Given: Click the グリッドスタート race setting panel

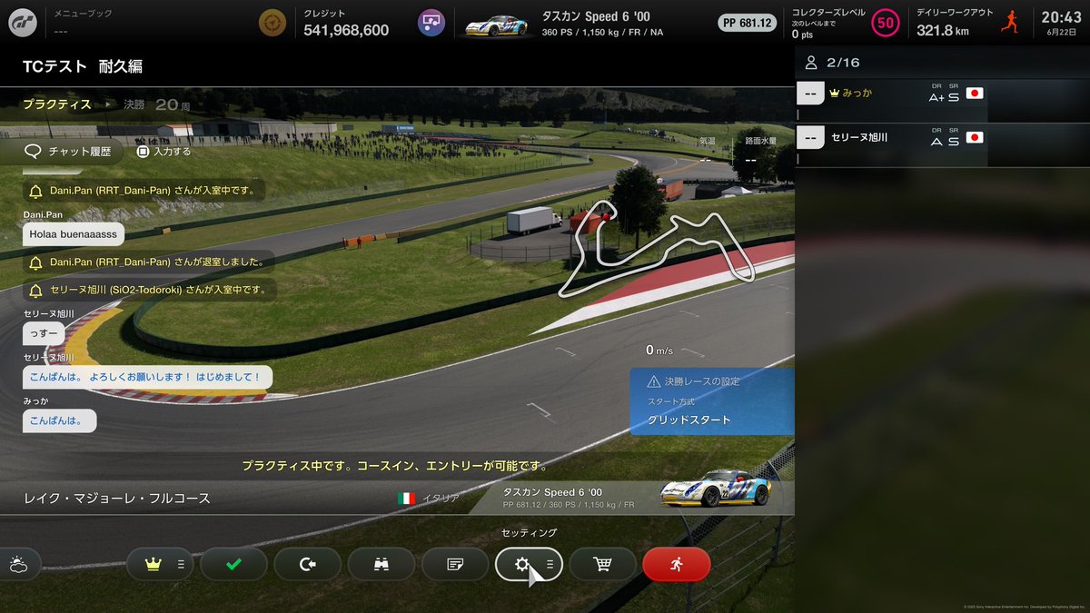Looking at the screenshot, I should tap(712, 400).
